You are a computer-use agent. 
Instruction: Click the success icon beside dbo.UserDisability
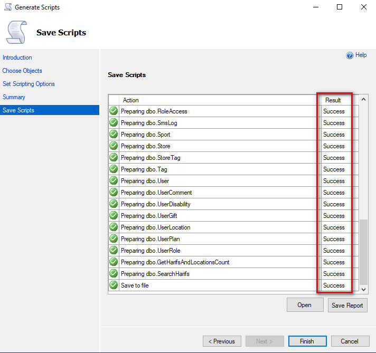(114, 204)
